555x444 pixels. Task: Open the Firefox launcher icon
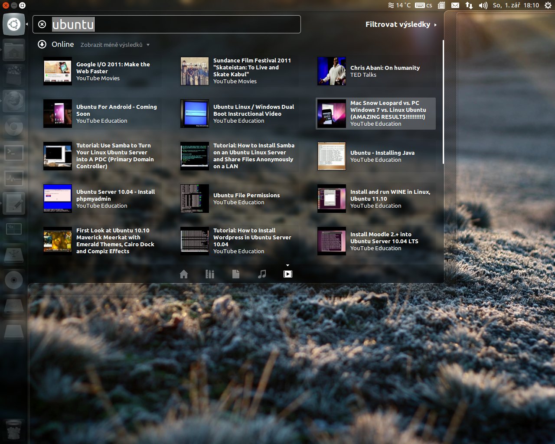14,101
